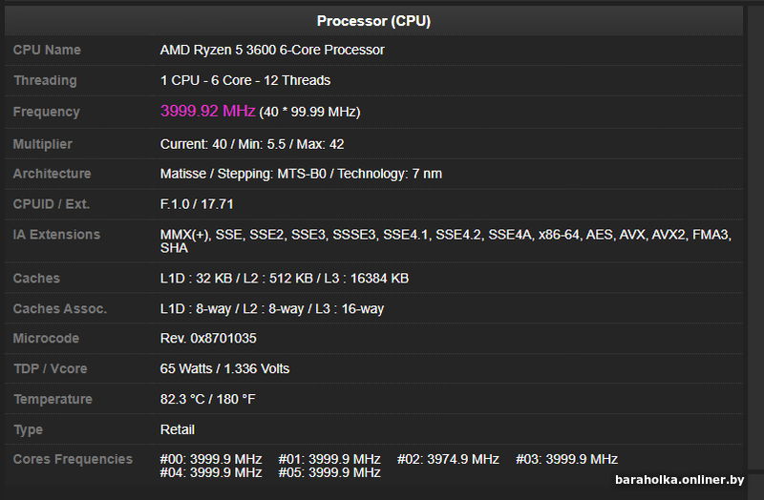
Task: Select L1D : 8-way / L2 : 8-way value
Action: click(x=272, y=308)
